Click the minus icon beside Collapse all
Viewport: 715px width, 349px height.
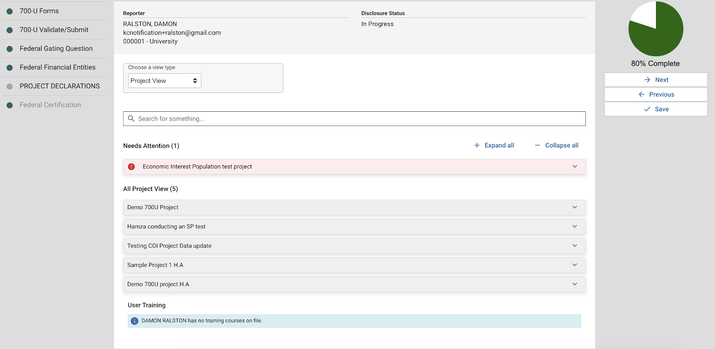point(537,145)
